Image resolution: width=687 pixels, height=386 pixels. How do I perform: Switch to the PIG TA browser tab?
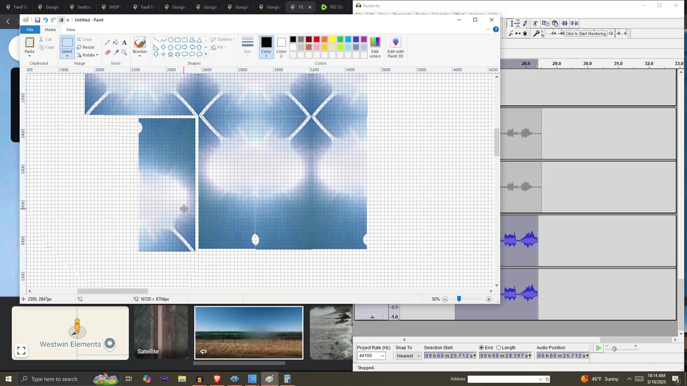tap(333, 7)
